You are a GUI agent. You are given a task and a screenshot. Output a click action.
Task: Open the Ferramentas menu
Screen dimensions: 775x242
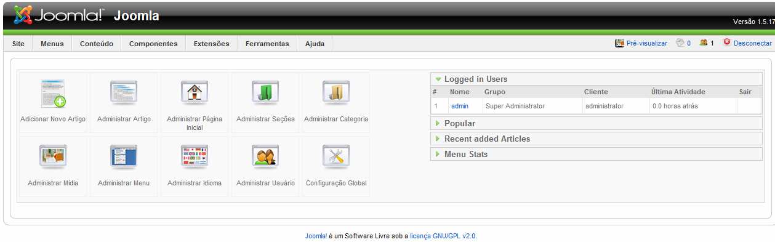(x=267, y=44)
